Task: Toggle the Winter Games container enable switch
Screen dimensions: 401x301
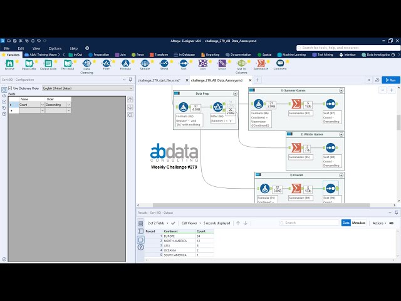Action: [289, 134]
